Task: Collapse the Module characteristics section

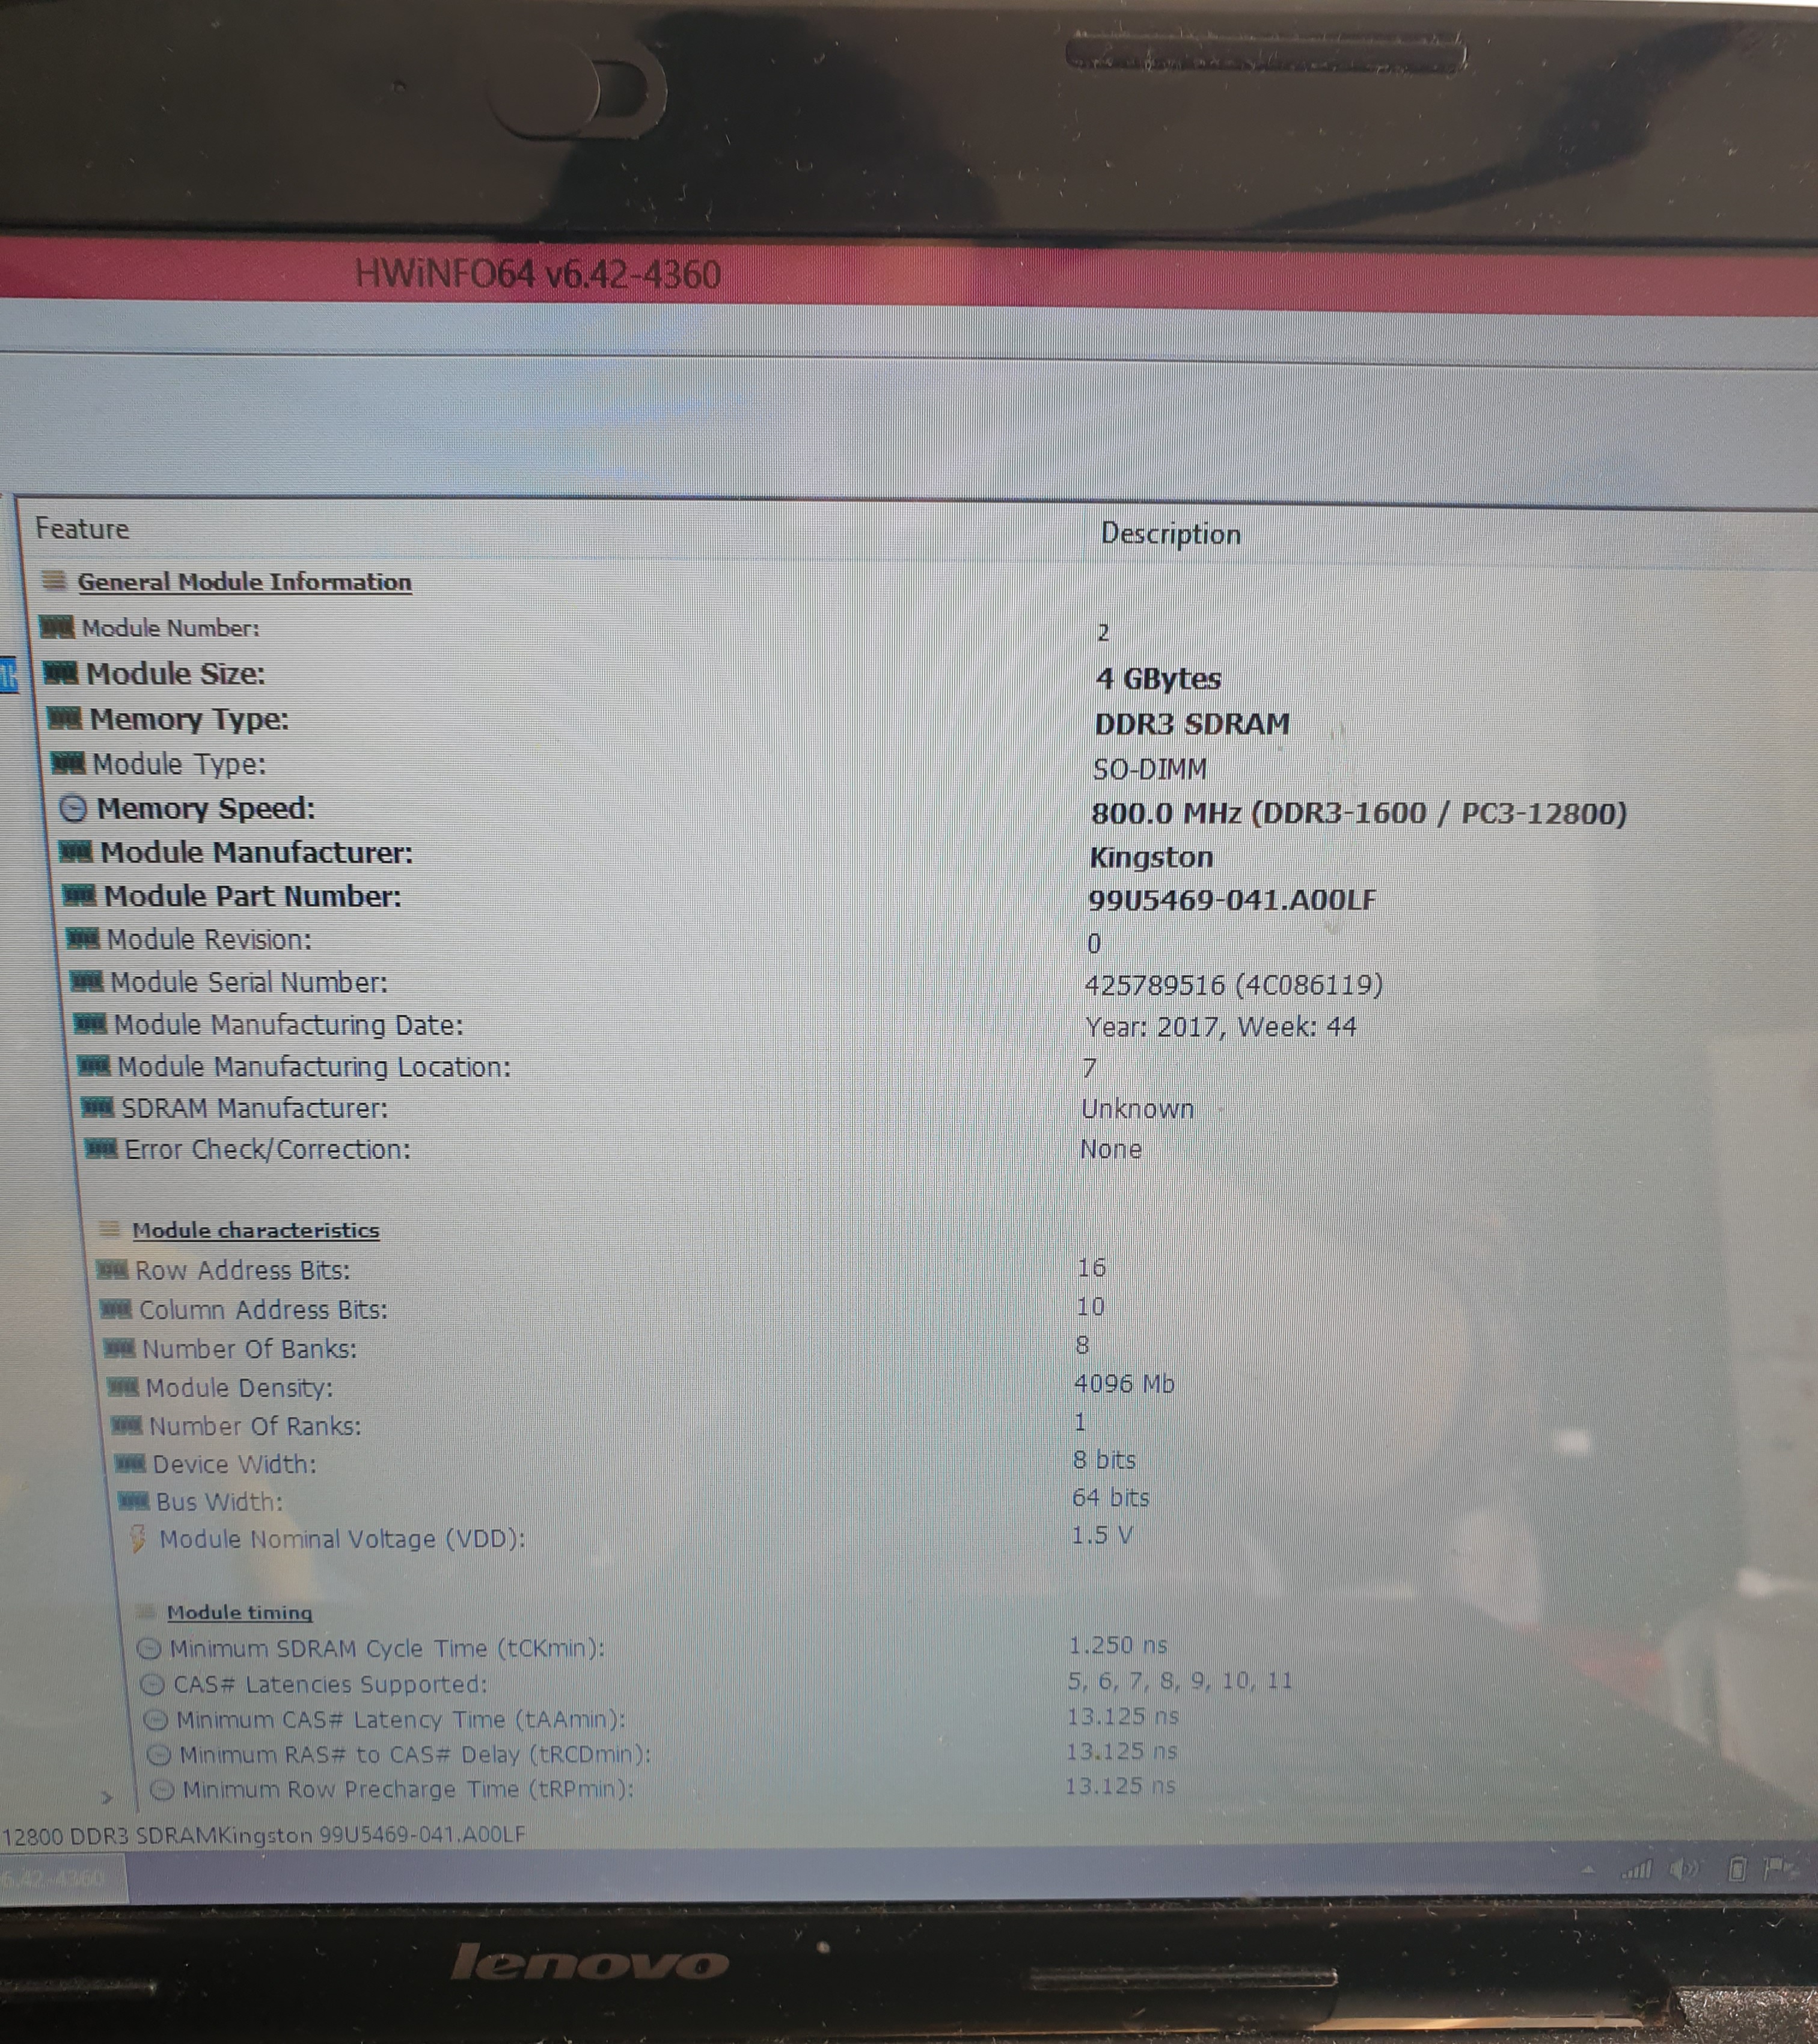Action: 255,1230
